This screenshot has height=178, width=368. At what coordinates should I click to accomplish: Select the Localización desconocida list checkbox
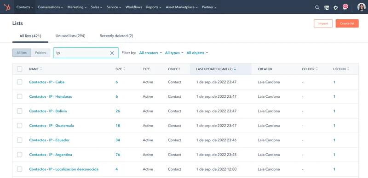pyautogui.click(x=20, y=169)
